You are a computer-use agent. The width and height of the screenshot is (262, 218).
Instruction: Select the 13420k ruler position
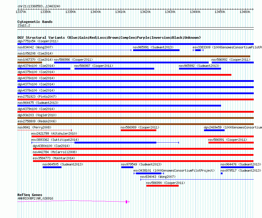click(x=145, y=12)
